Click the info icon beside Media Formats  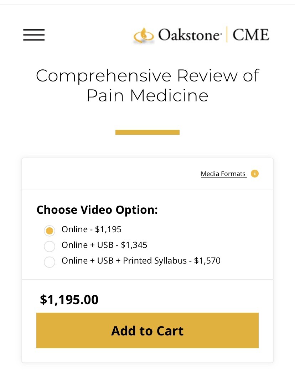click(x=254, y=174)
